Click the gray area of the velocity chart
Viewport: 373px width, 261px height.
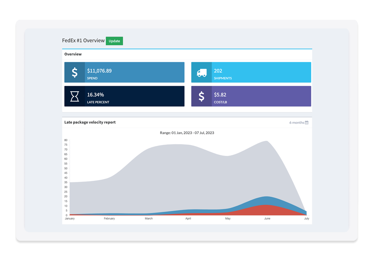(x=168, y=175)
